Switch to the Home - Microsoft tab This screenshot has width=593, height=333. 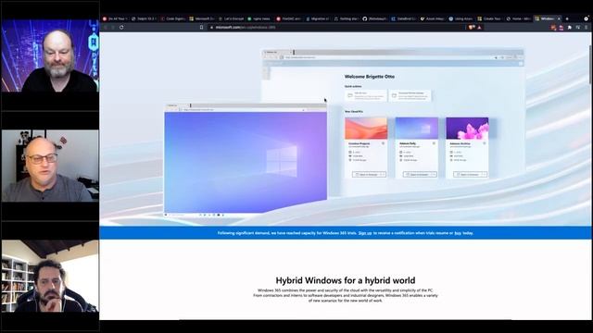coord(519,18)
